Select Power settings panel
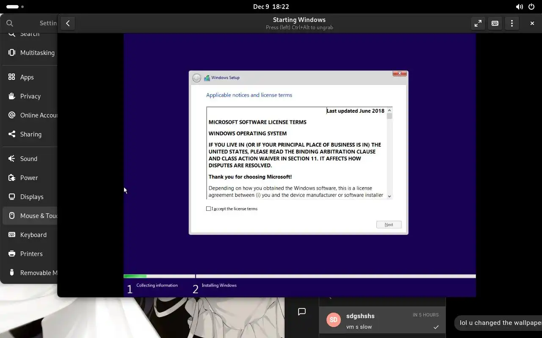This screenshot has height=338, width=542. [30, 178]
